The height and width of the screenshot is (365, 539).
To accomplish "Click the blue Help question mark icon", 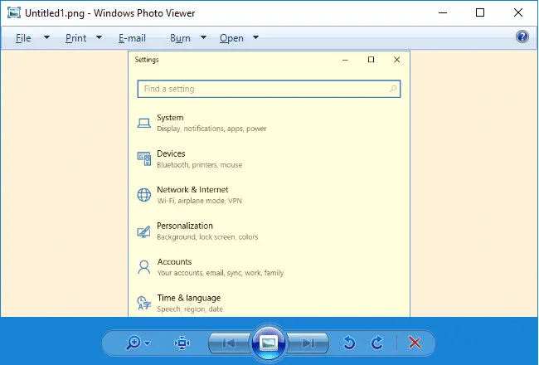I will pyautogui.click(x=522, y=36).
